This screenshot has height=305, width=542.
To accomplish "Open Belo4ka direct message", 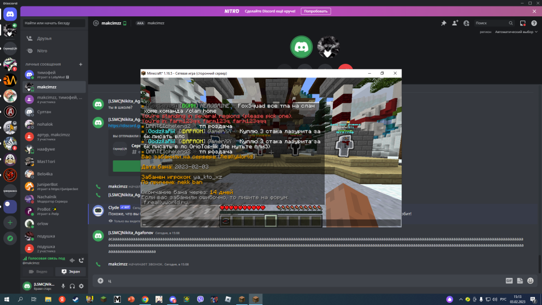I will pyautogui.click(x=54, y=174).
